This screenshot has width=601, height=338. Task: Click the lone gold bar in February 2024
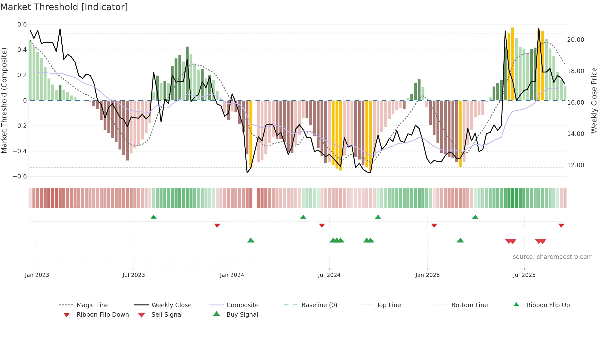point(251,134)
